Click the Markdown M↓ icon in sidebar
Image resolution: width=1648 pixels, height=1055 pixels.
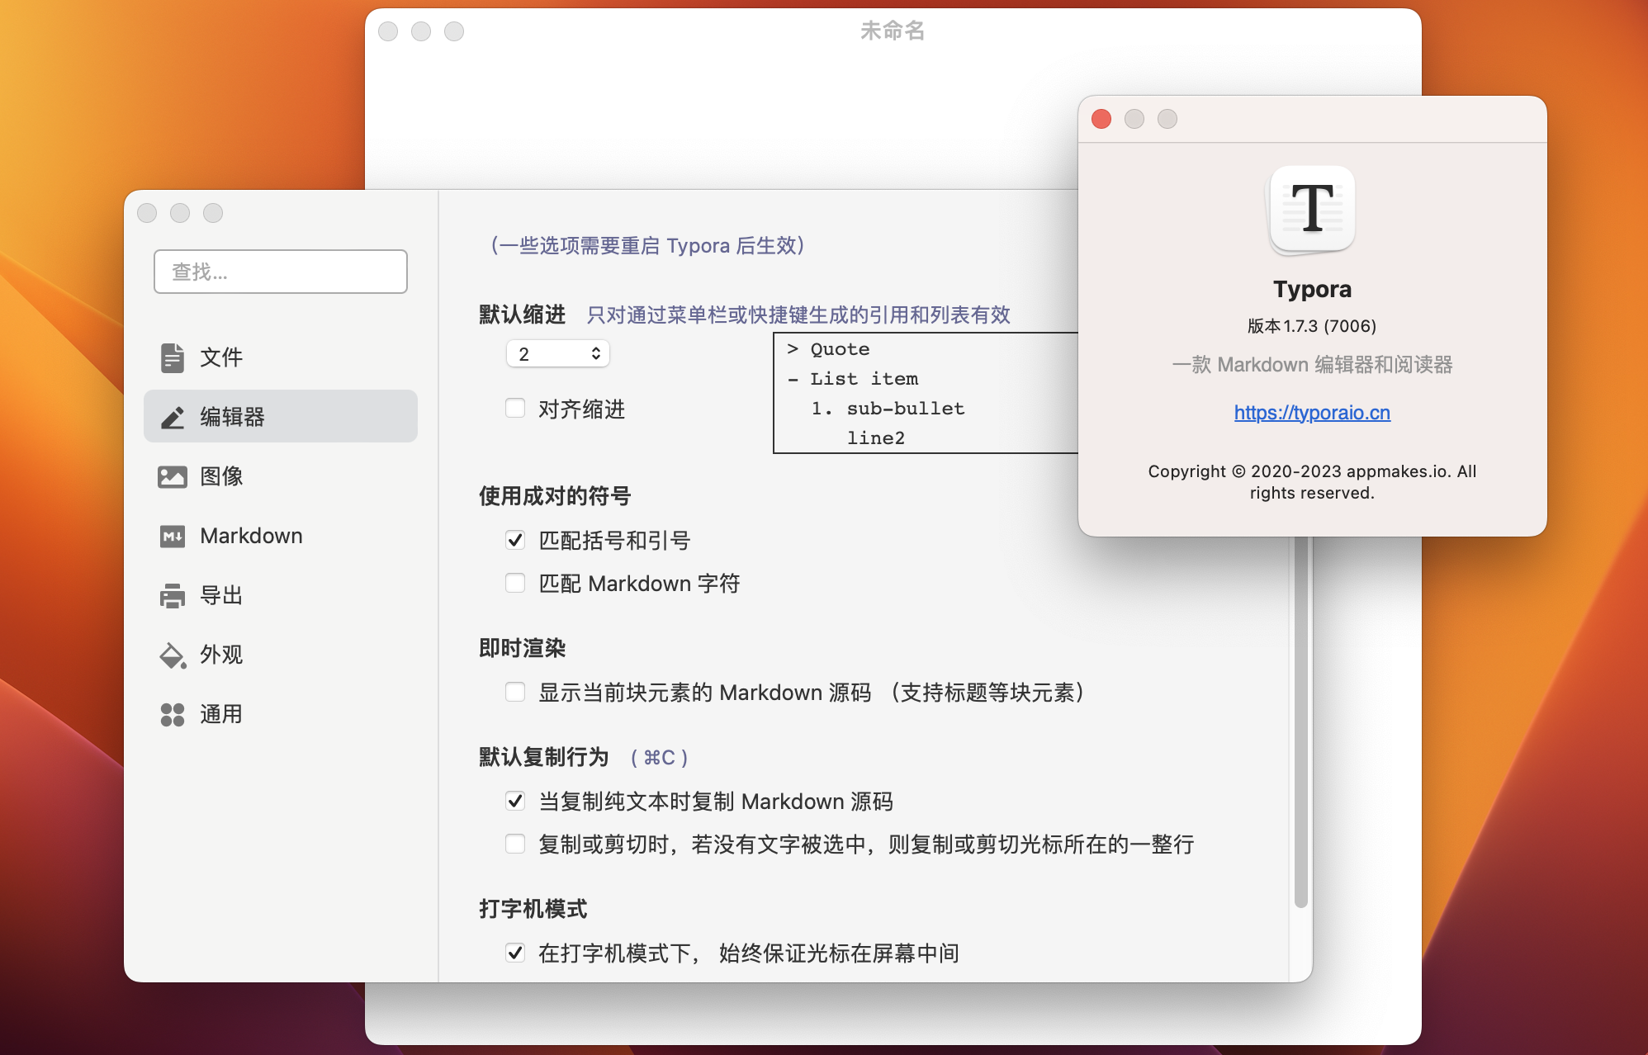pos(172,536)
